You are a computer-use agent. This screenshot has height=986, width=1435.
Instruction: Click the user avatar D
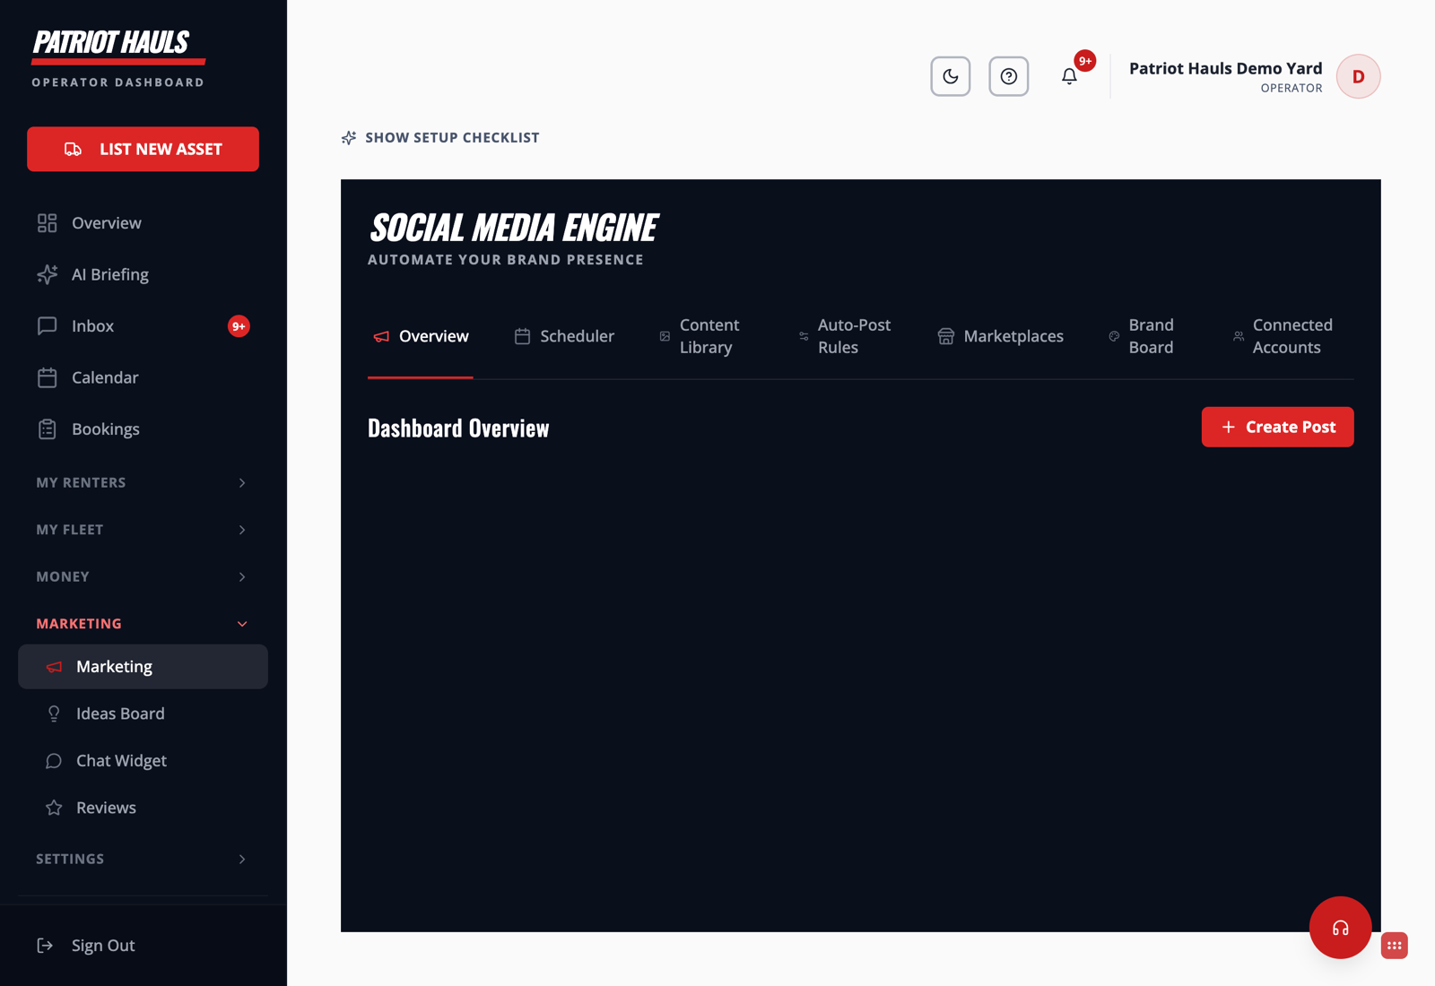pos(1359,76)
